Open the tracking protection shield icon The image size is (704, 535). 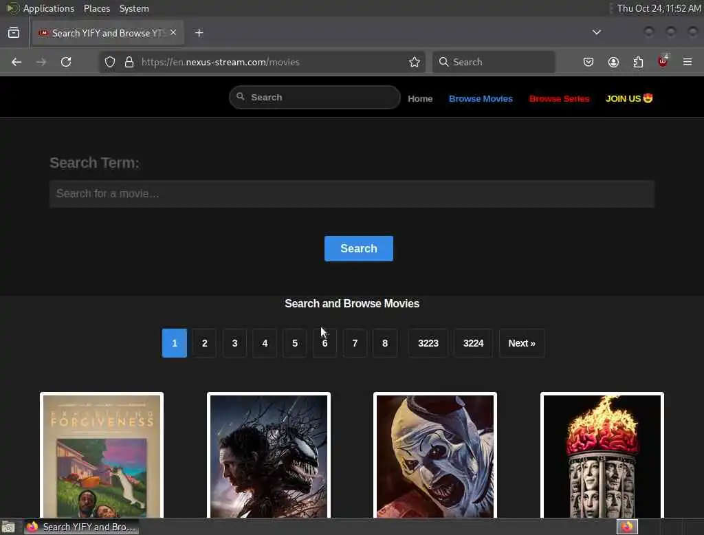(110, 62)
